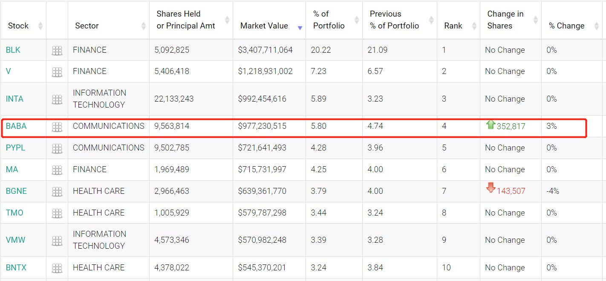Screen dimensions: 606x281
Task: Click the BABA market value cell
Action: coord(262,126)
